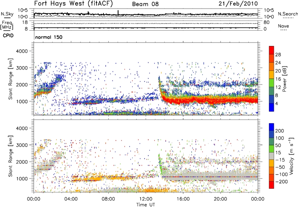
Task: Click the date '21/Feb/2010'
Action: [238, 4]
